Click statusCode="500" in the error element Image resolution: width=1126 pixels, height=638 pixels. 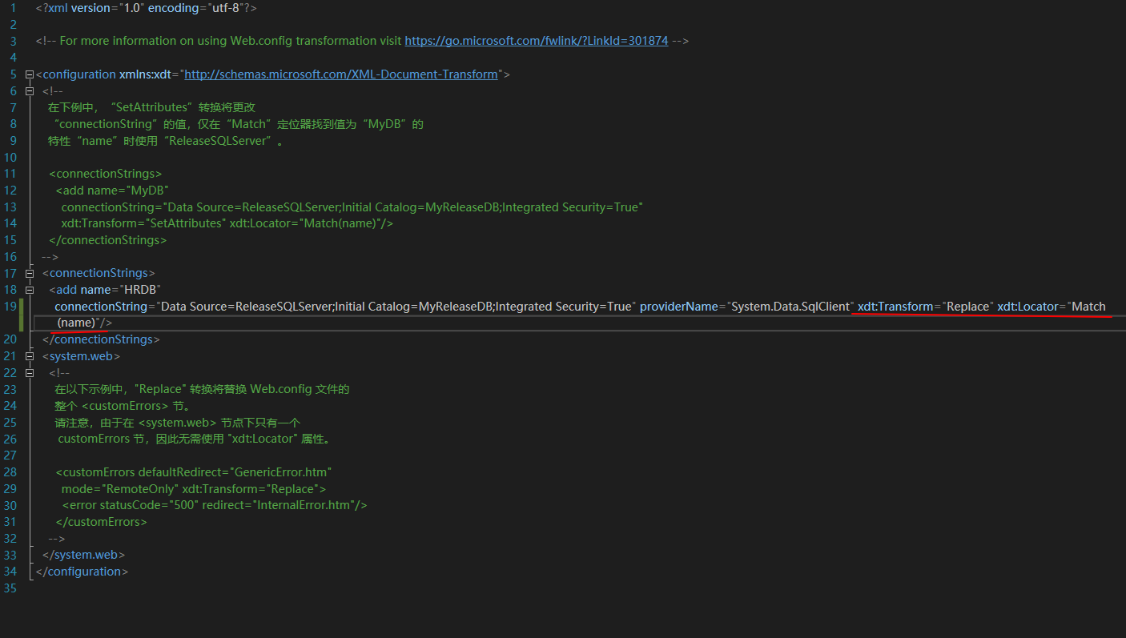[149, 505]
